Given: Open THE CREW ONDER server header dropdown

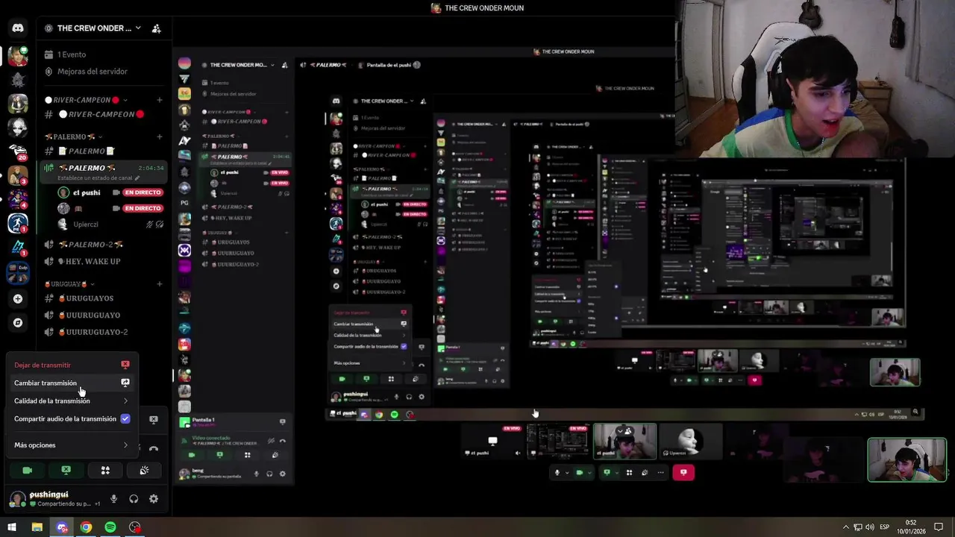Looking at the screenshot, I should pos(93,28).
